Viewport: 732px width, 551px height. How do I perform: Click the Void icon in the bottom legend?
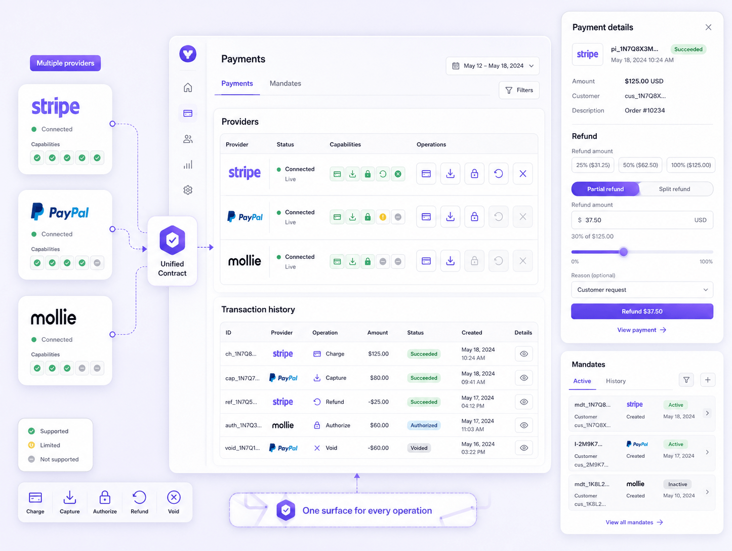(x=174, y=497)
